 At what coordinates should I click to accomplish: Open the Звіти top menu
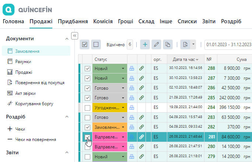(209, 21)
